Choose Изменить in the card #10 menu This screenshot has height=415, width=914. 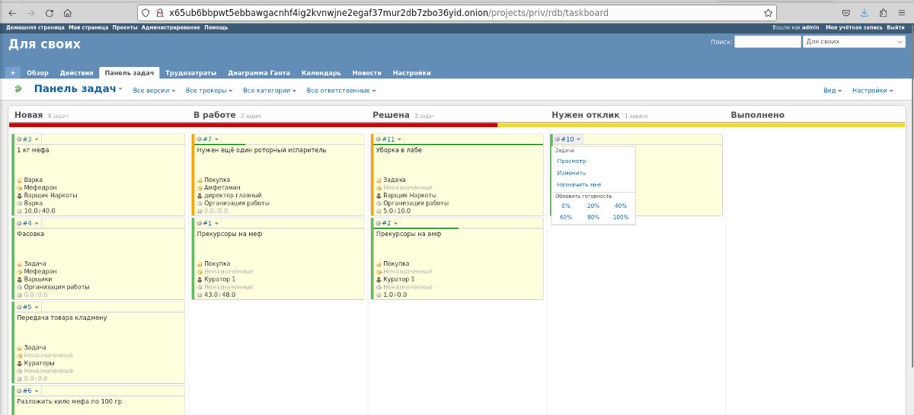coord(571,173)
